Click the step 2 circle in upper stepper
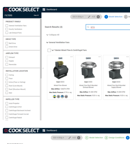Screen dimensions: 130x144 pos(126,17)
